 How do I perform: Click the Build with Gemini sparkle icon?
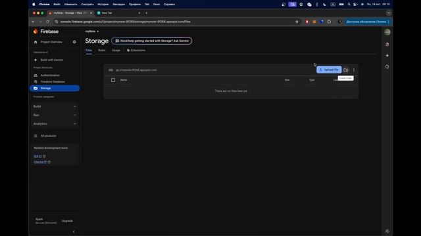tap(36, 60)
